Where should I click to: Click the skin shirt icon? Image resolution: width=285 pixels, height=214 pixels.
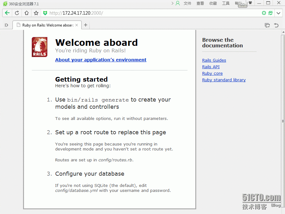tap(250, 3)
